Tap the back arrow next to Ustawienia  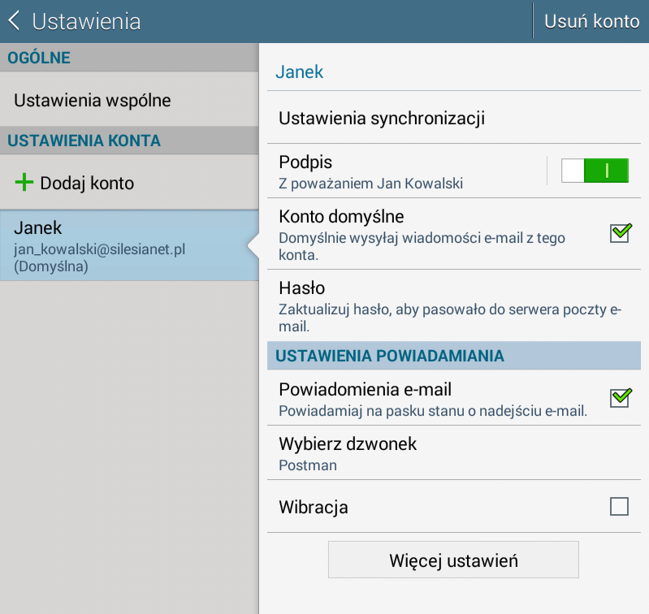tap(14, 21)
